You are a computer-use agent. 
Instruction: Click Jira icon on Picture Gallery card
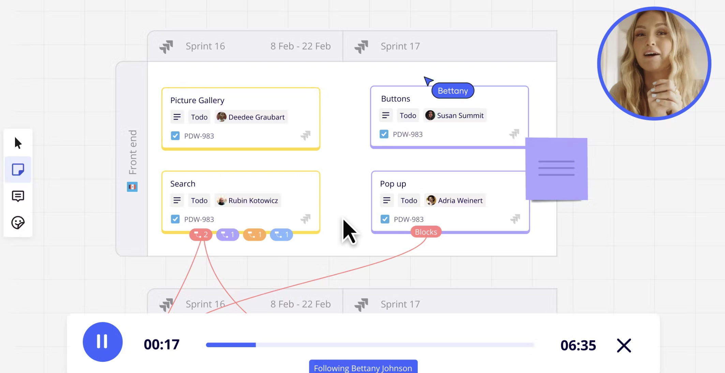point(306,135)
